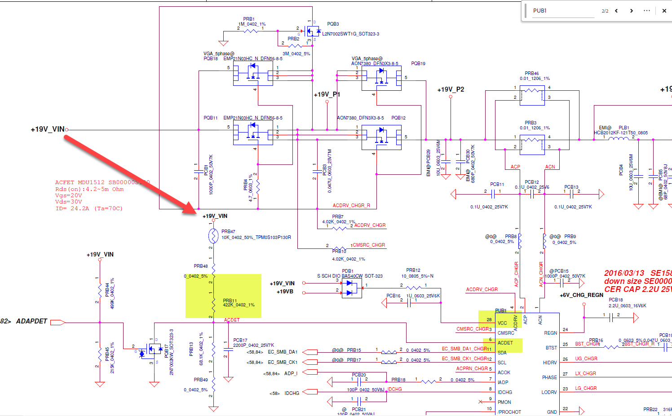672x416 pixels.
Task: Click the +19V_P1 net label
Action: 327,94
